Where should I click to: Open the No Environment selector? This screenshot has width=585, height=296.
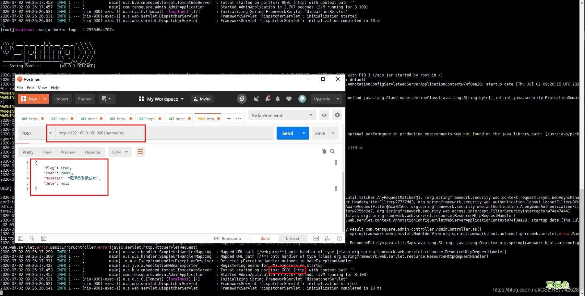tap(282, 115)
